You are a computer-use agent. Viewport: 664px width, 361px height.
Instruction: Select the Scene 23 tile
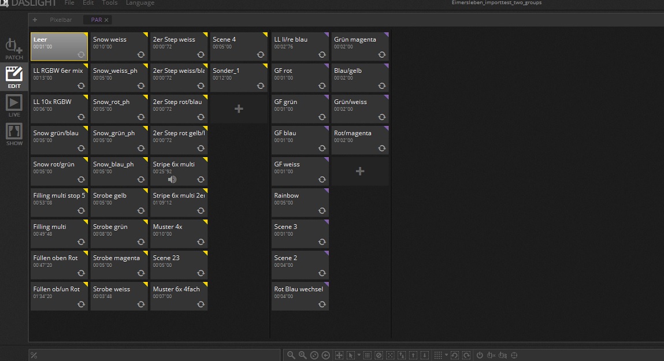pos(179,265)
